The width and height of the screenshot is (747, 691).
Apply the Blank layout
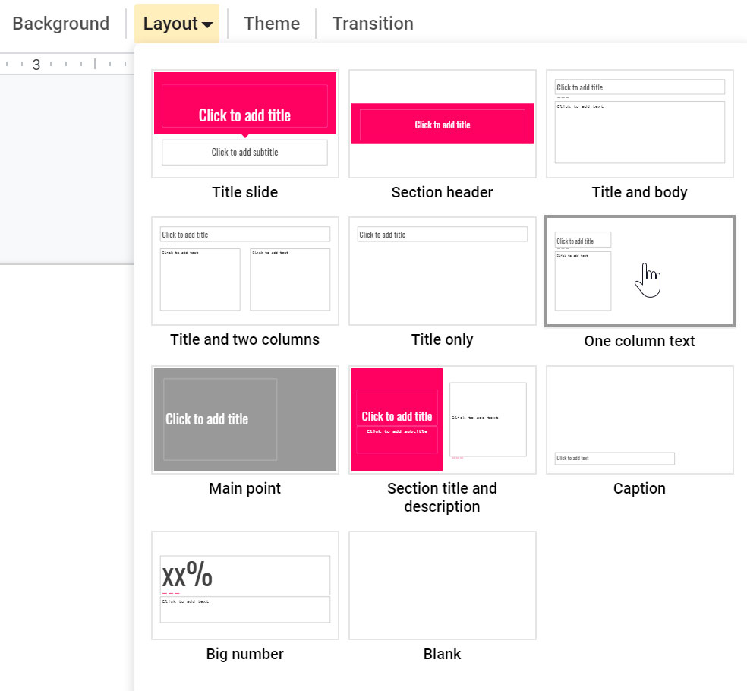point(442,585)
